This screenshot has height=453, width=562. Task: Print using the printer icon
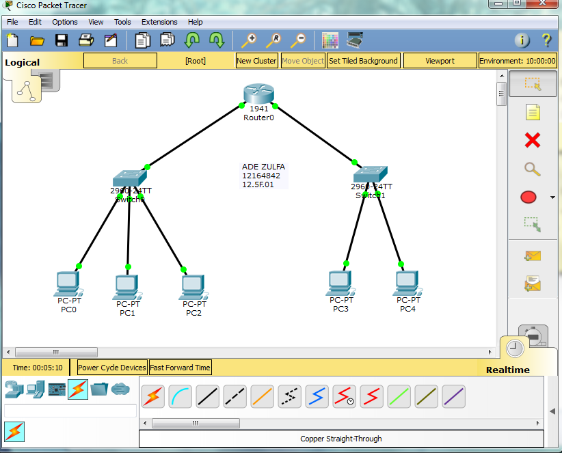(86, 40)
